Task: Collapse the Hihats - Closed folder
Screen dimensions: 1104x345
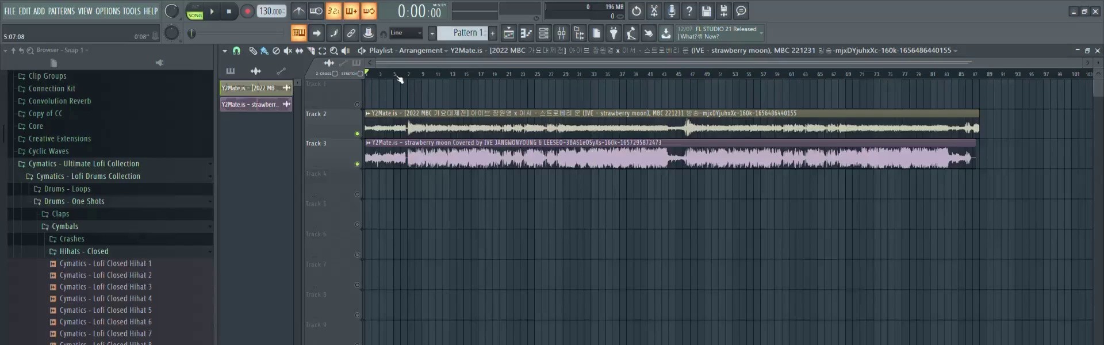Action: (83, 251)
